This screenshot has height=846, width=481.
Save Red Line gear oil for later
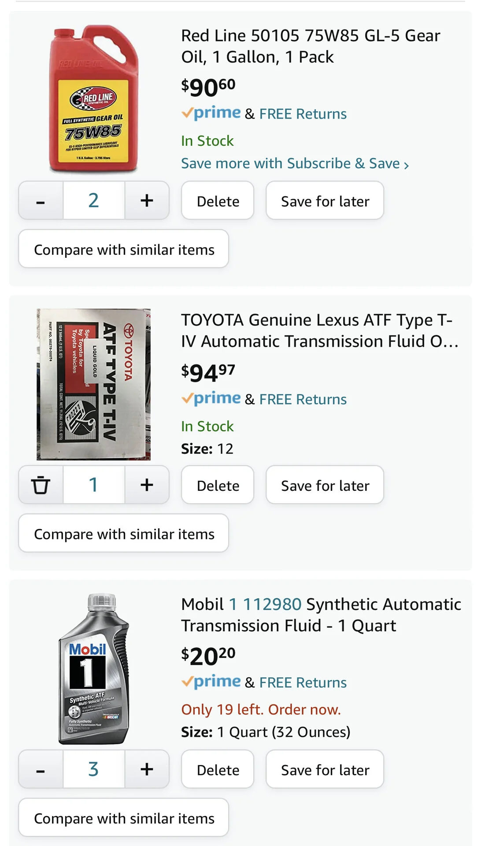tap(325, 201)
